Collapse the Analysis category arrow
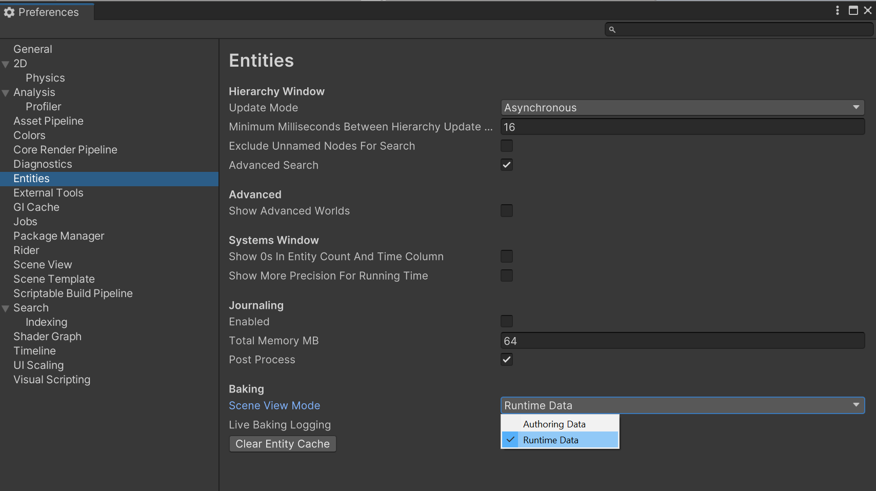 [6, 93]
